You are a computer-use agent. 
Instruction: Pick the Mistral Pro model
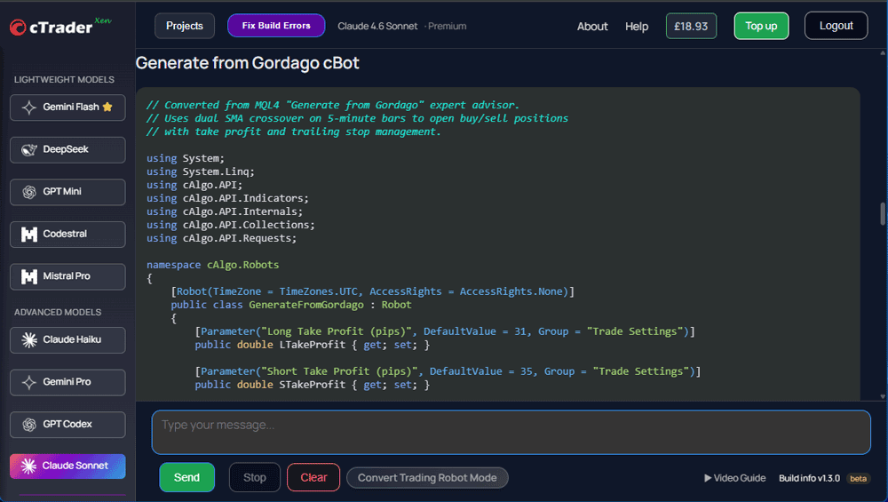(x=67, y=276)
